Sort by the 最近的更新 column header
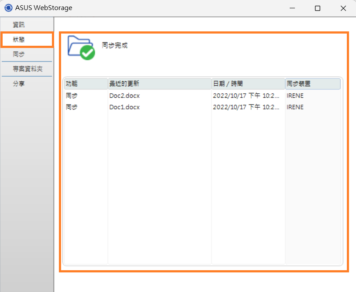The height and width of the screenshot is (292, 356). point(160,84)
